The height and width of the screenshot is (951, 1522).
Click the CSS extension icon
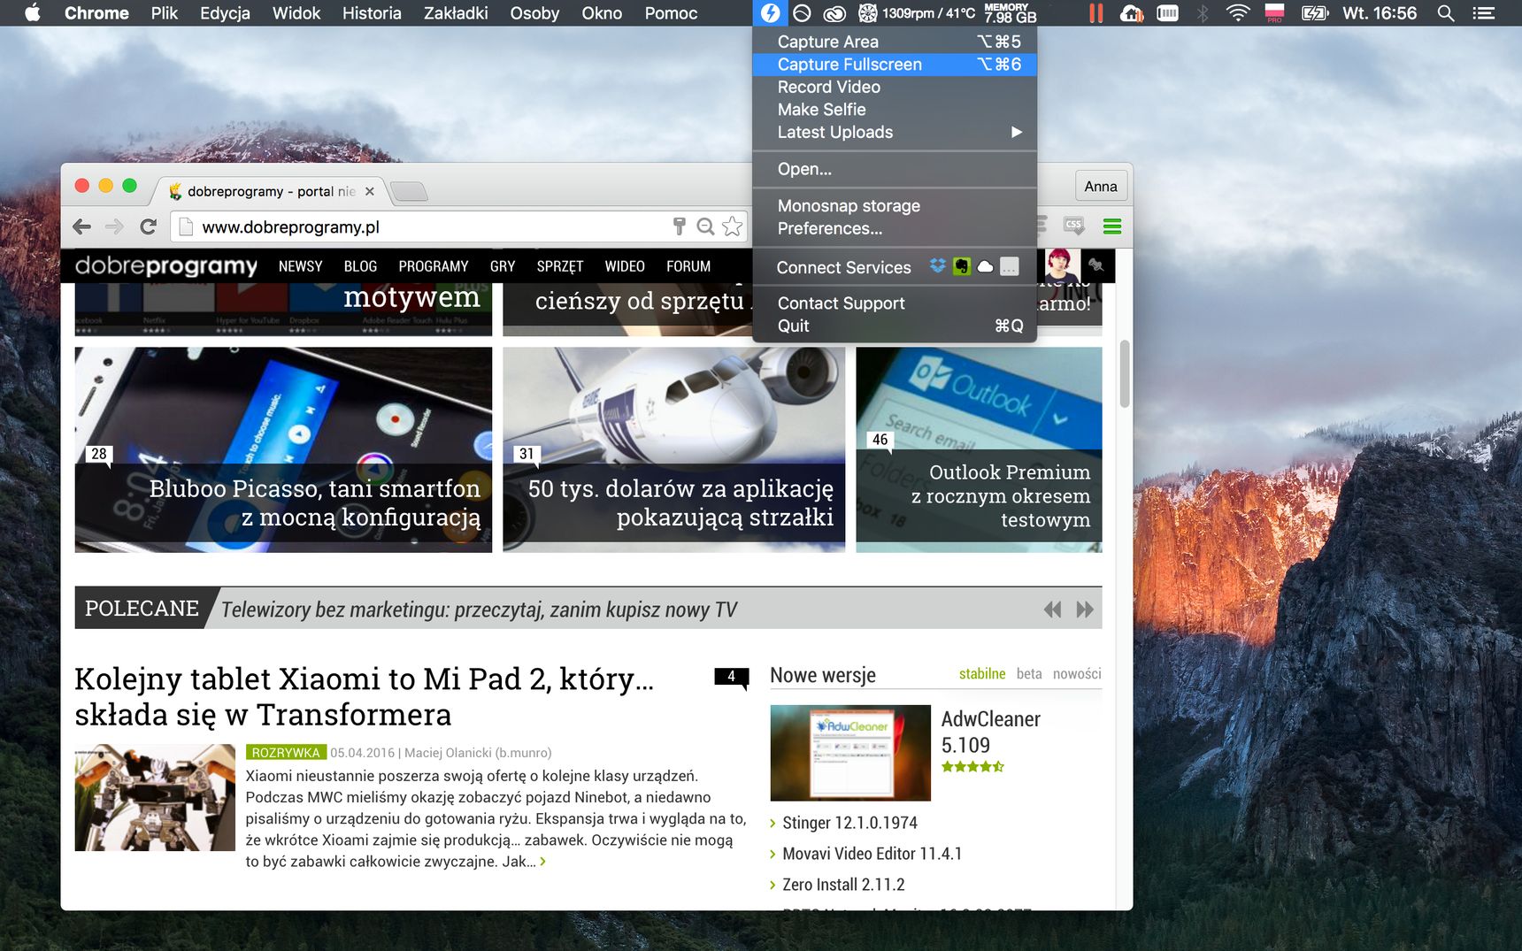click(1074, 226)
